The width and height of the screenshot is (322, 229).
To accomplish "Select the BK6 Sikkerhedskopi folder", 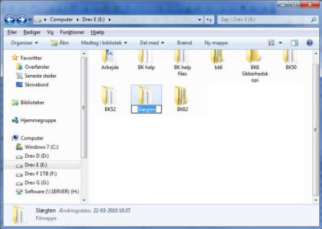I will pyautogui.click(x=255, y=66).
